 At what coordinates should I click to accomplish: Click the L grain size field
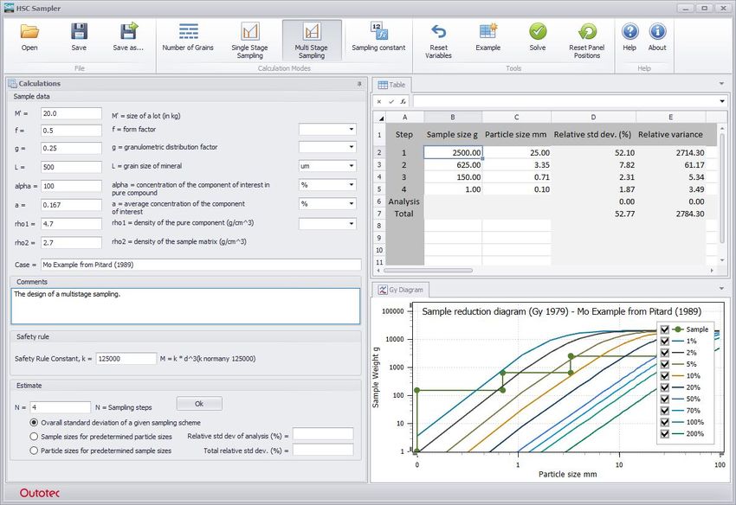pos(71,167)
